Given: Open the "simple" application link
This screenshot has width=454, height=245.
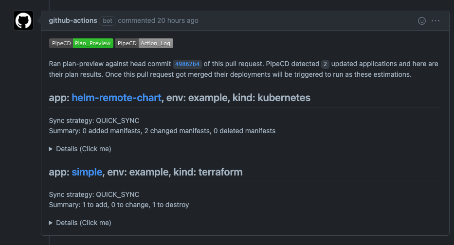Looking at the screenshot, I should click(87, 172).
